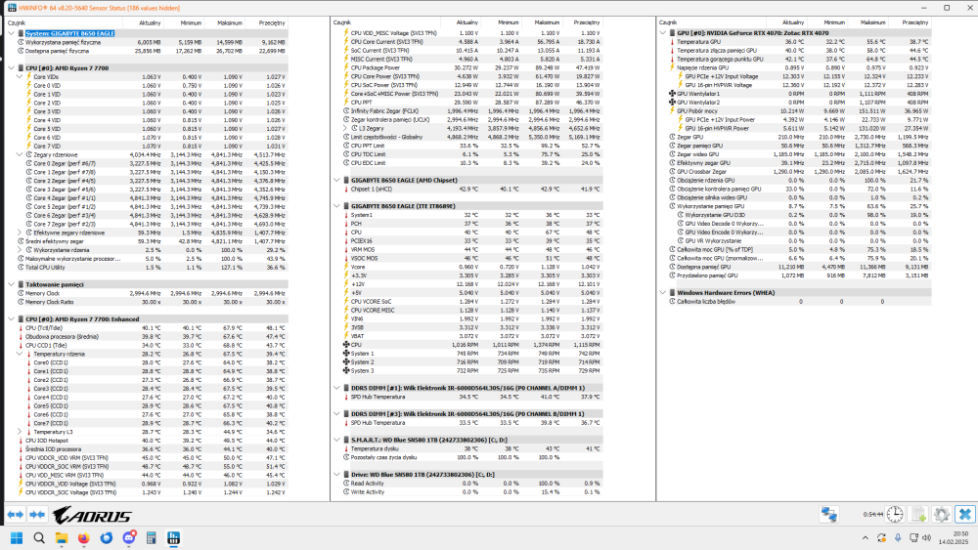
Task: Collapse the GPU NVIDIA GeForce RTX 4070 section
Action: [x=665, y=33]
